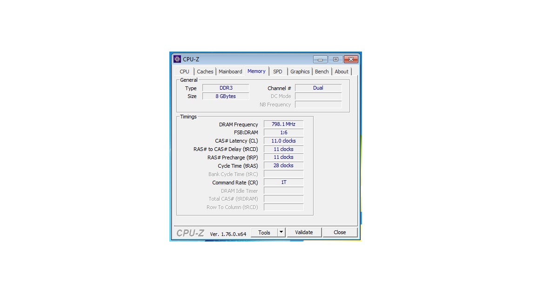Viewport: 536px width, 301px height.
Task: Open the CPU tab
Action: coord(184,72)
